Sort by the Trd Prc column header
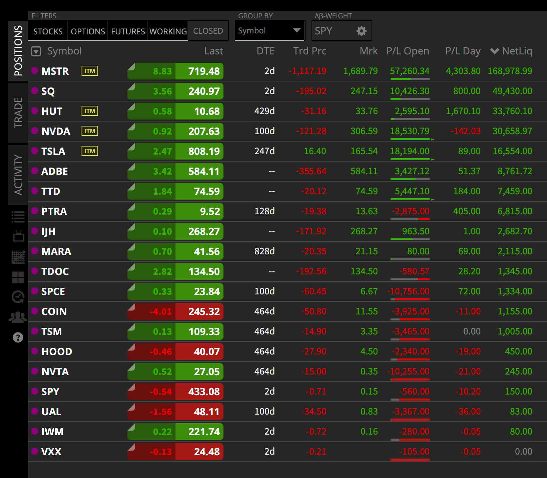Image resolution: width=547 pixels, height=478 pixels. 310,51
